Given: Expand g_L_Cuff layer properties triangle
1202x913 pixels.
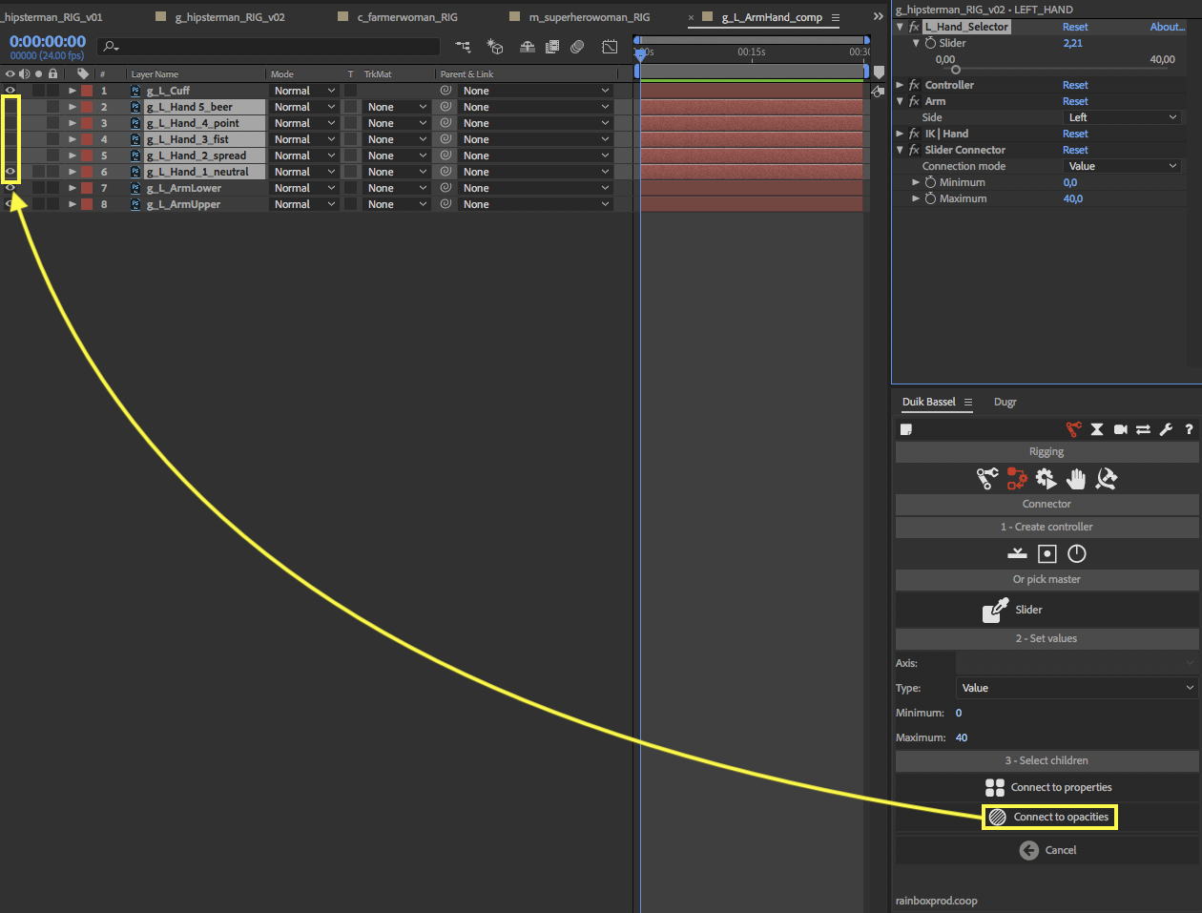Looking at the screenshot, I should pyautogui.click(x=72, y=91).
